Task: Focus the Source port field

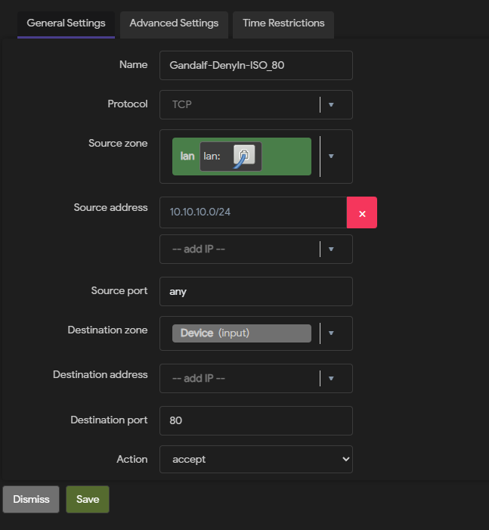Action: 256,291
